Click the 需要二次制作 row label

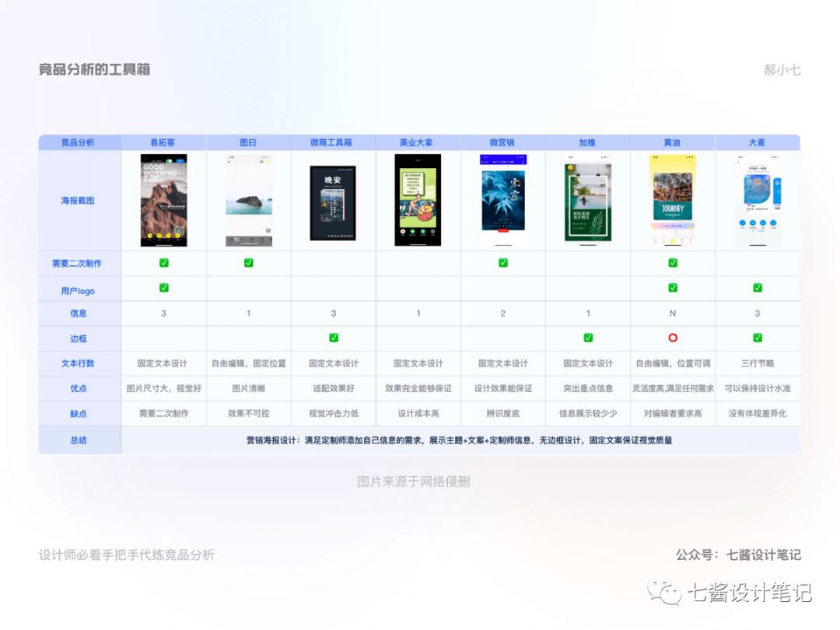click(76, 263)
